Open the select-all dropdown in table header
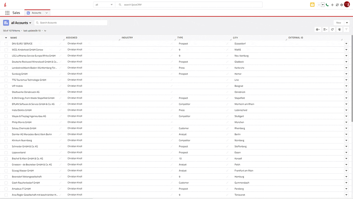 click(x=6, y=38)
